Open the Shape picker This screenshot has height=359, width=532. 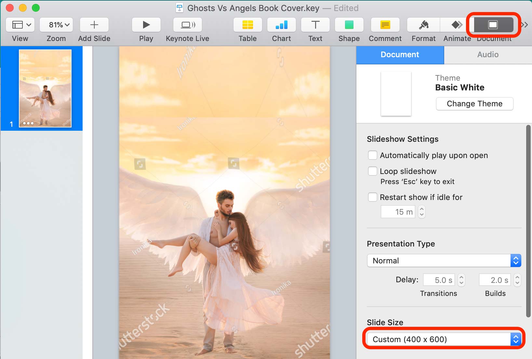click(349, 25)
